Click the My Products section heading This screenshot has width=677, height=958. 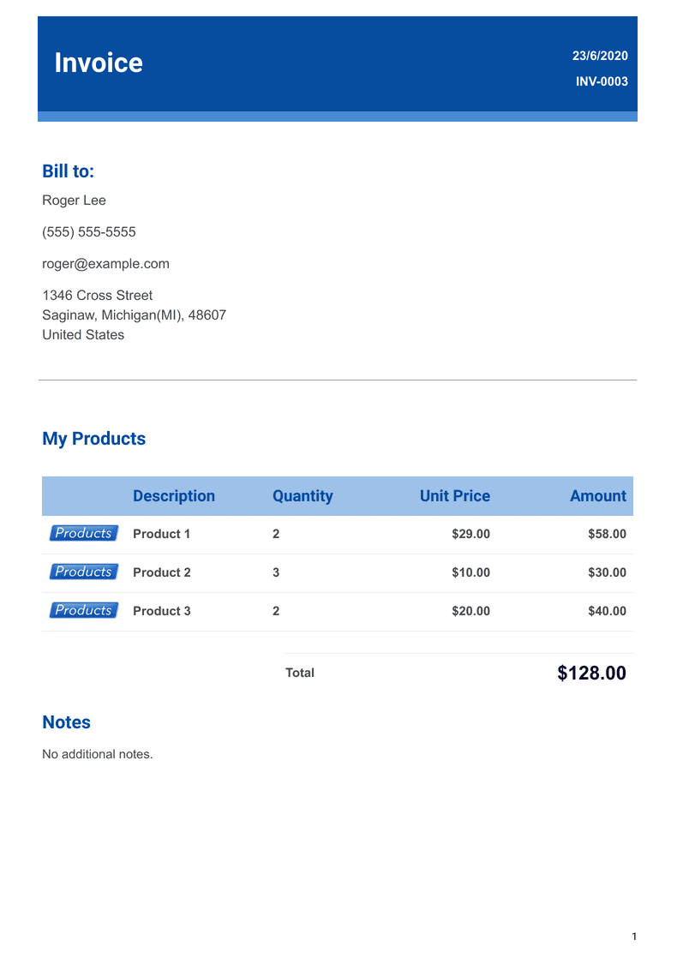[x=93, y=439]
